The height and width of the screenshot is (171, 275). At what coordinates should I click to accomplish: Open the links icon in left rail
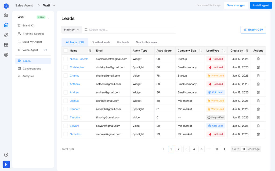6,35
